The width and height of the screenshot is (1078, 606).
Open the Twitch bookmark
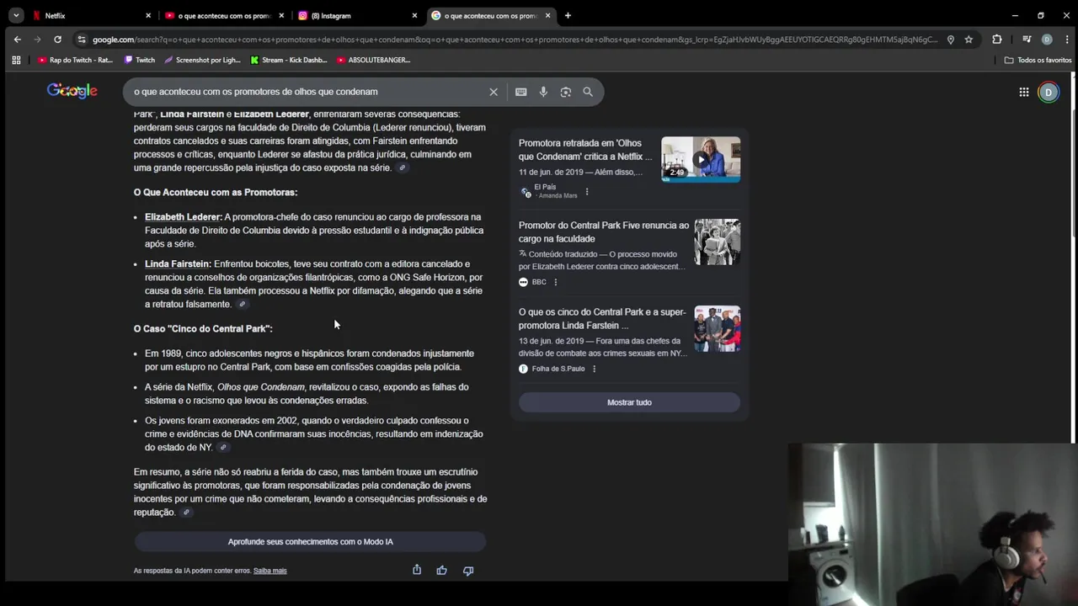coord(140,60)
